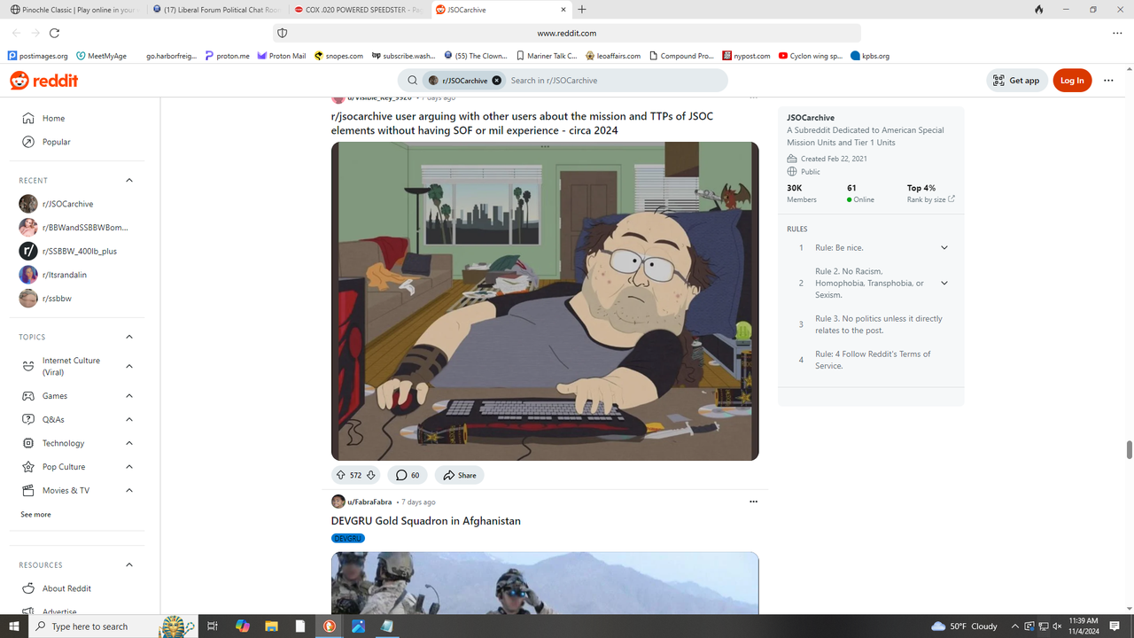Image resolution: width=1134 pixels, height=638 pixels.
Task: Open options menu for the FabraFabra post
Action: [754, 502]
